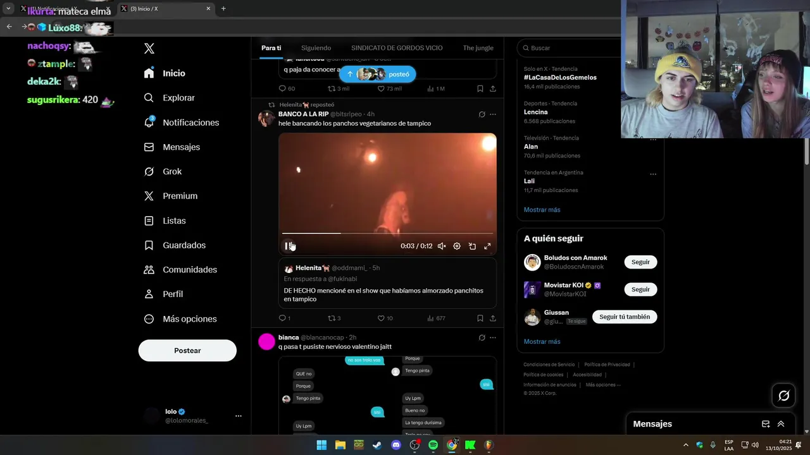This screenshot has width=810, height=455.
Task: Open more options for the Lali trend
Action: point(653,174)
